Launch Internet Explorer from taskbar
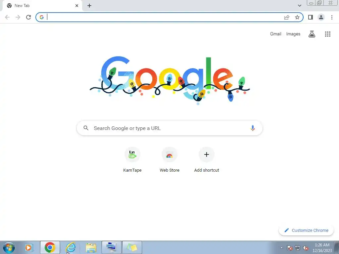339x254 pixels. (71, 247)
